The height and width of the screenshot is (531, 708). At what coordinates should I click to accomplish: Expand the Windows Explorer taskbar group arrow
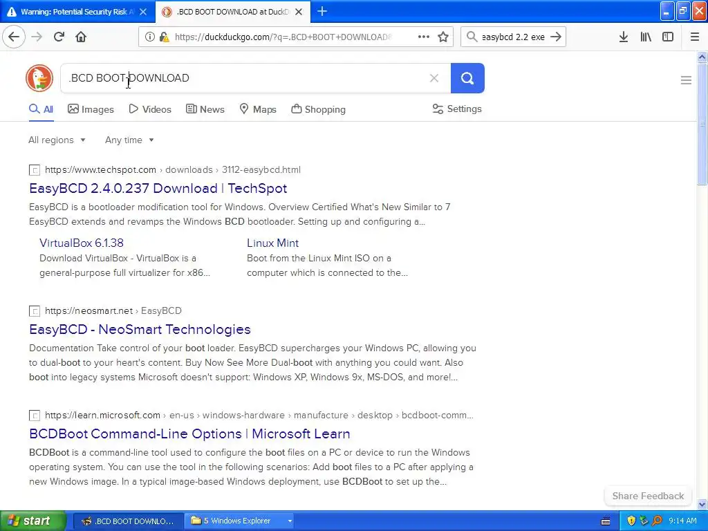[x=290, y=521]
